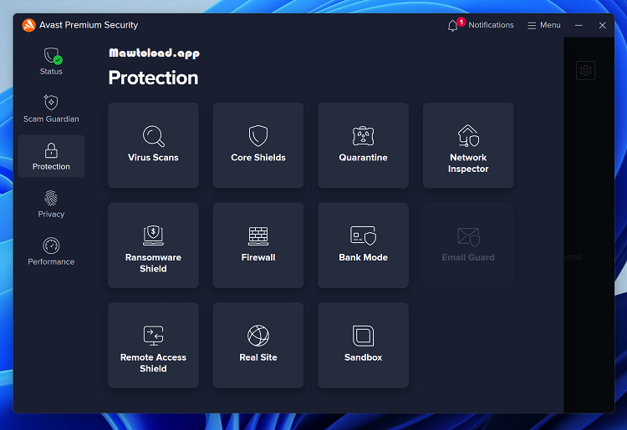Open the Sandbox tile
The height and width of the screenshot is (430, 627).
click(363, 345)
